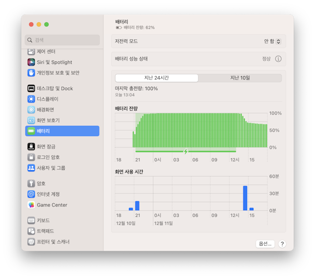Click the 오늘 13:04 timestamp

pyautogui.click(x=125, y=95)
